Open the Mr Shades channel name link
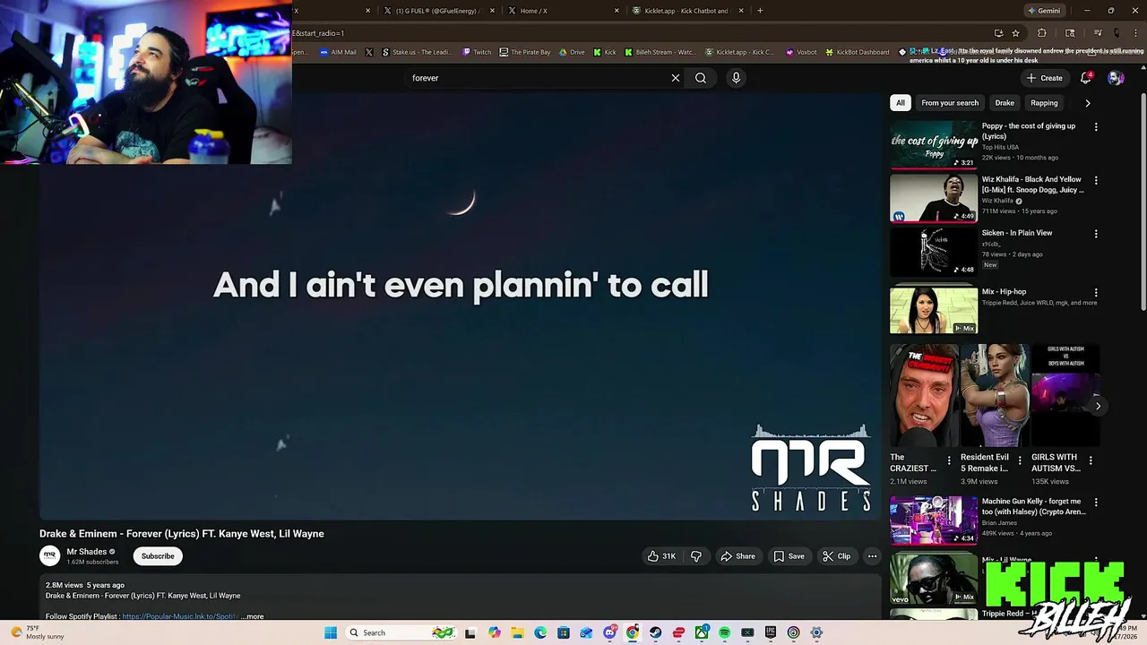Screen dimensions: 1147x645 (x=86, y=552)
